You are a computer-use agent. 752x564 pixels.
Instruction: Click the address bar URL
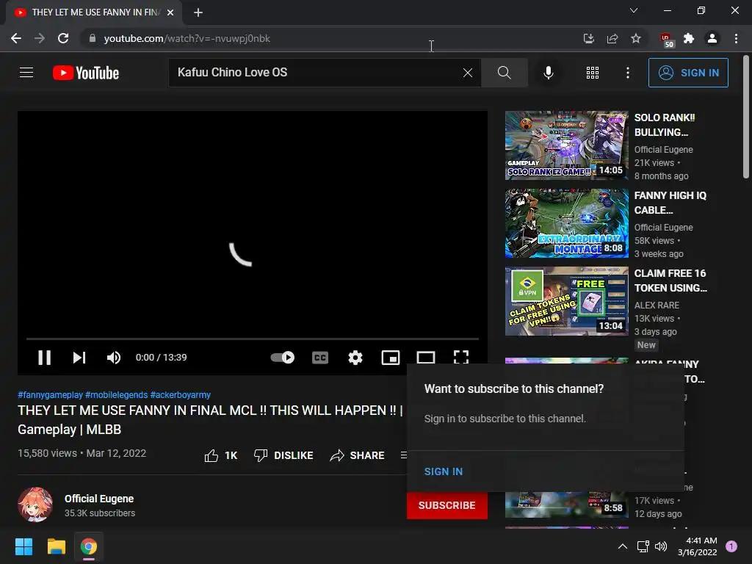[187, 38]
